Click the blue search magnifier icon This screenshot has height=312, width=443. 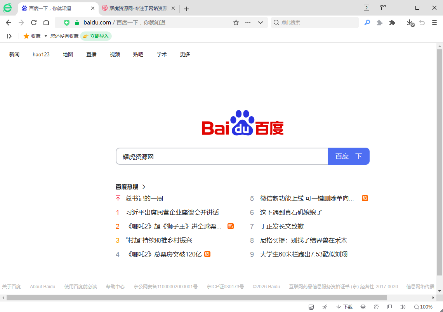pyautogui.click(x=367, y=23)
